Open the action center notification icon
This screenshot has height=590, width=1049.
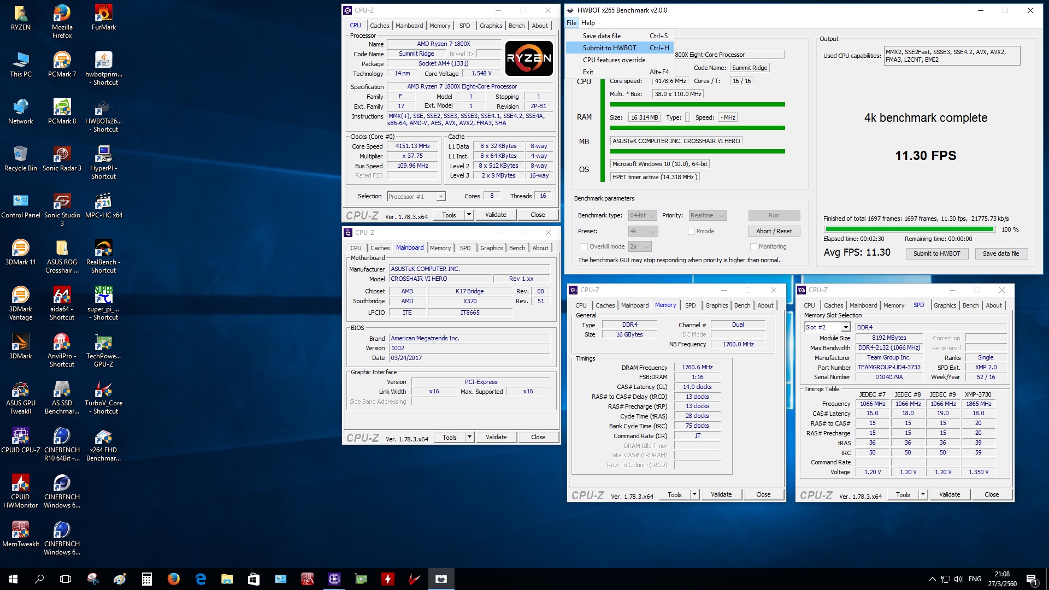[x=1032, y=579]
